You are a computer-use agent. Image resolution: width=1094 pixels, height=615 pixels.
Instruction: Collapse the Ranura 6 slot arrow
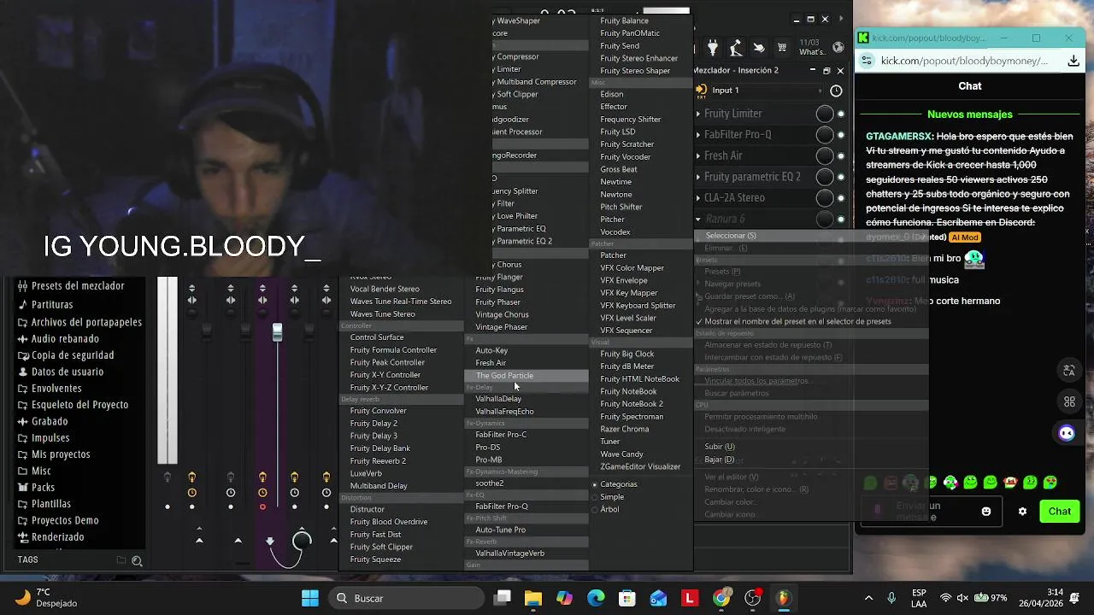(698, 220)
